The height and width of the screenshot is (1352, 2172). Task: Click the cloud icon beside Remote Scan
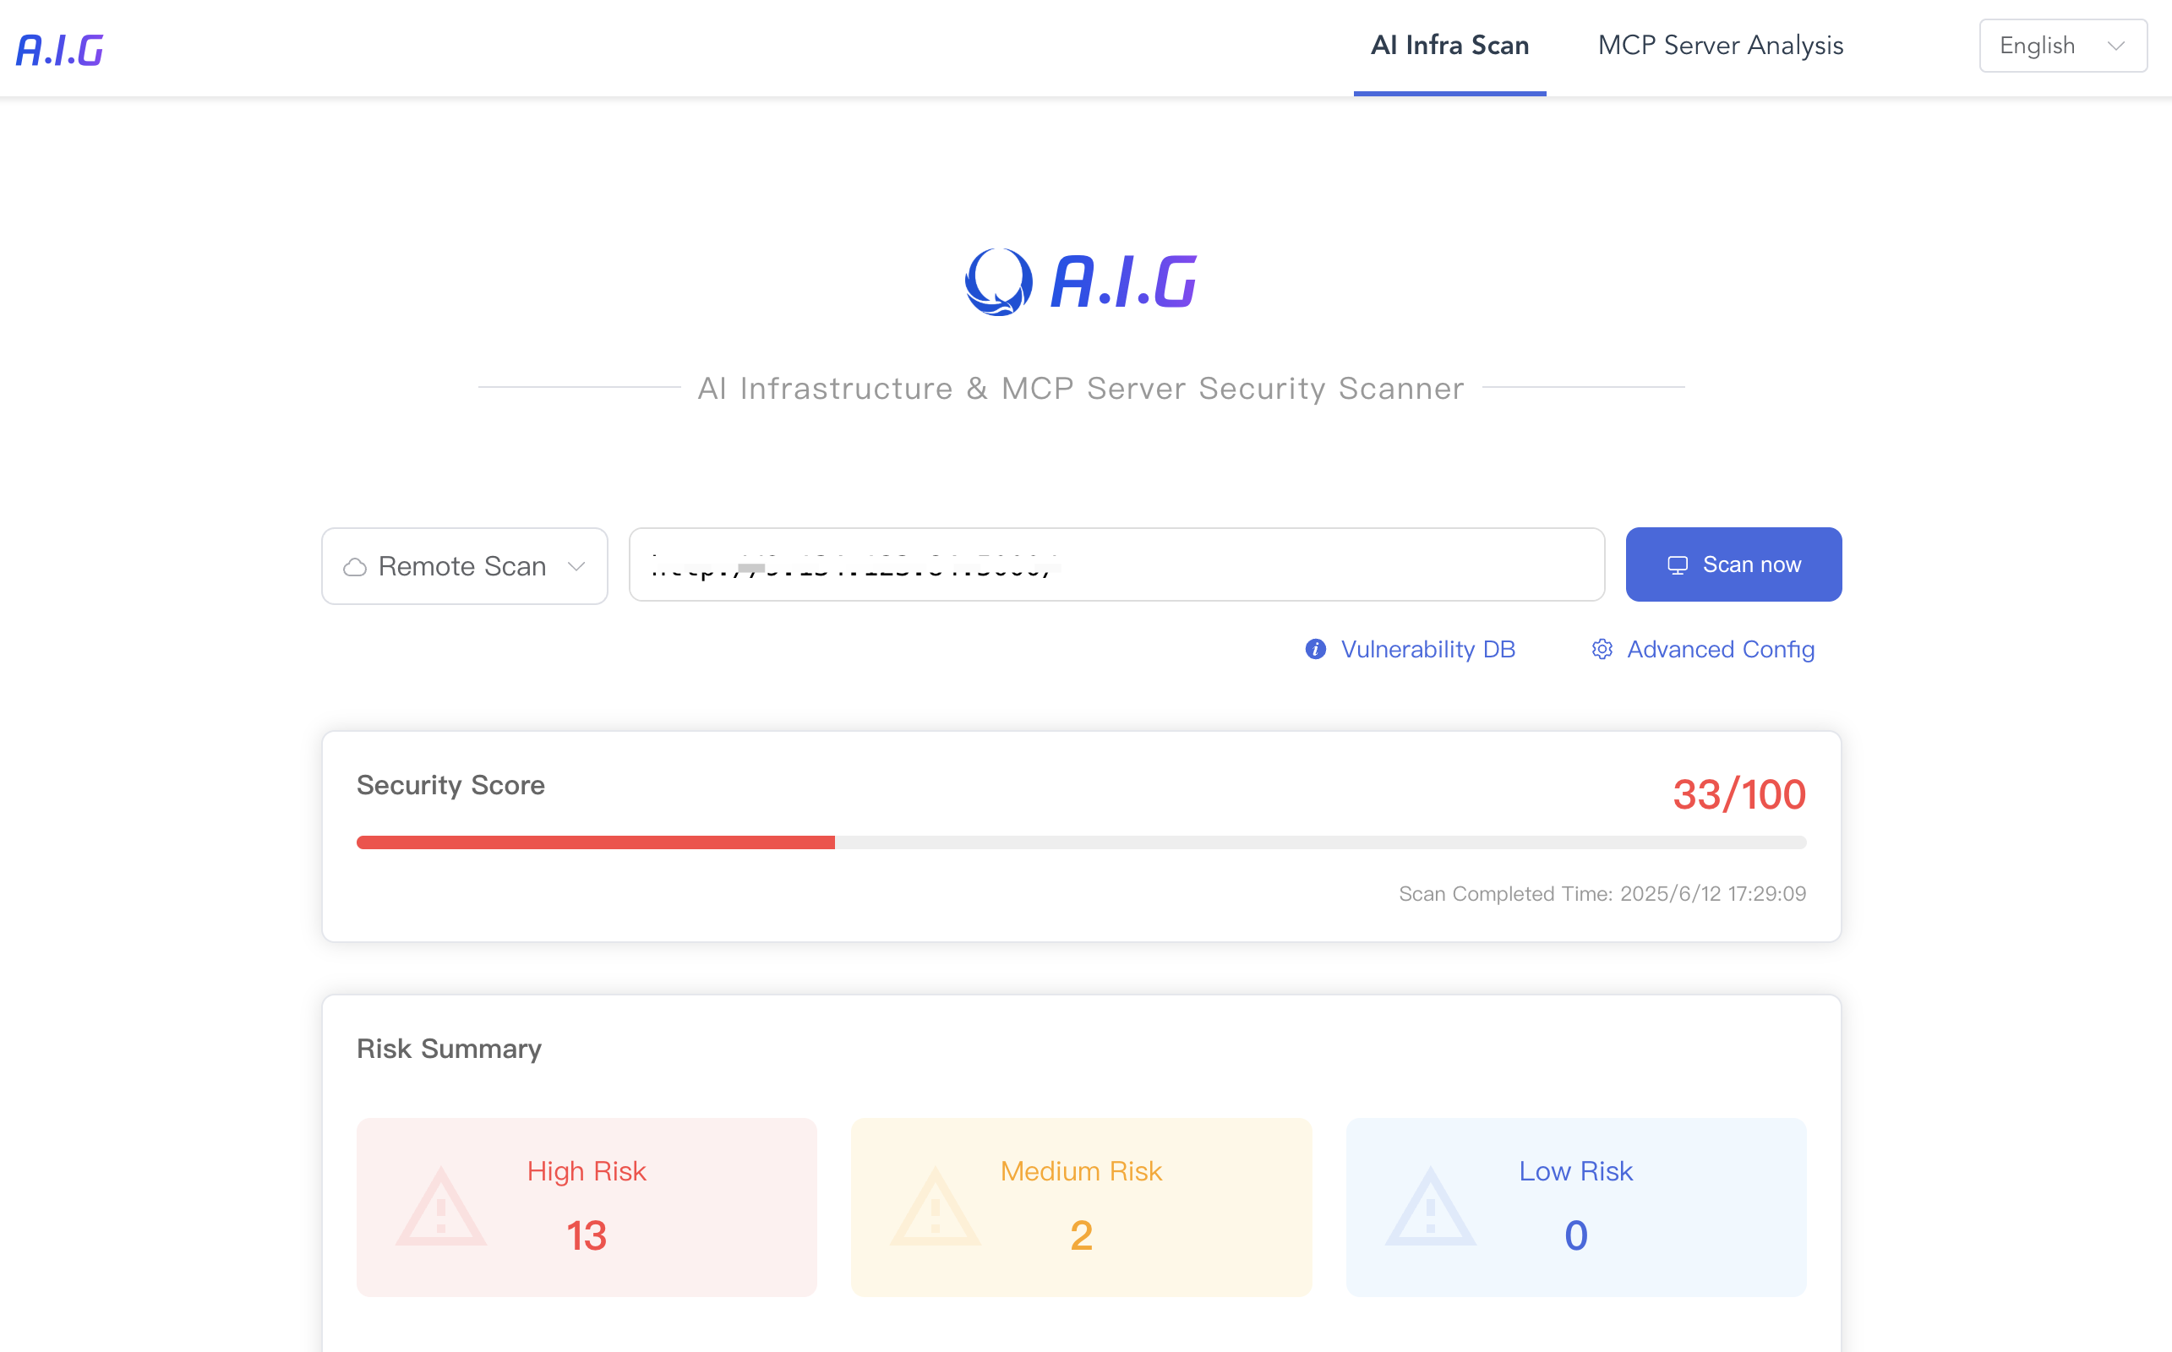pos(355,567)
